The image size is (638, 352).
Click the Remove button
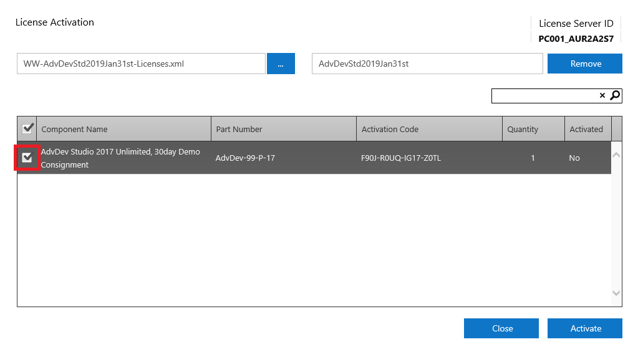585,64
